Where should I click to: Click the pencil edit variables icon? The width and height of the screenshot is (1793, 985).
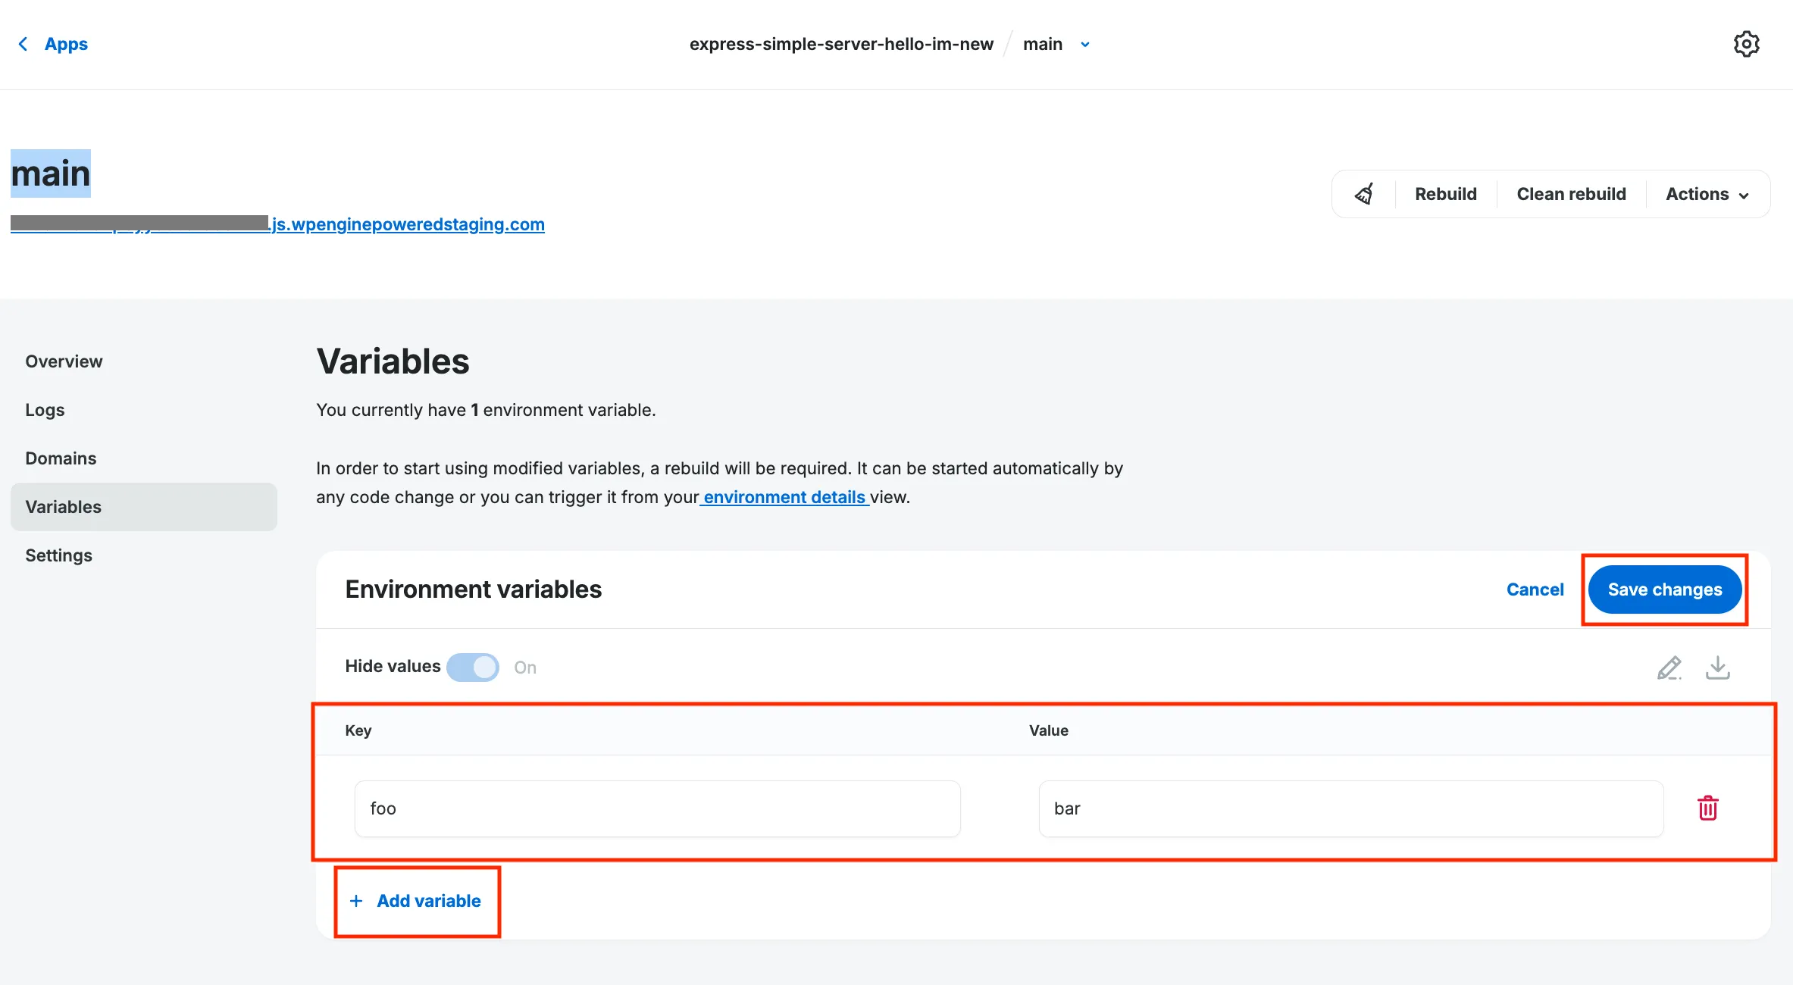(x=1669, y=668)
